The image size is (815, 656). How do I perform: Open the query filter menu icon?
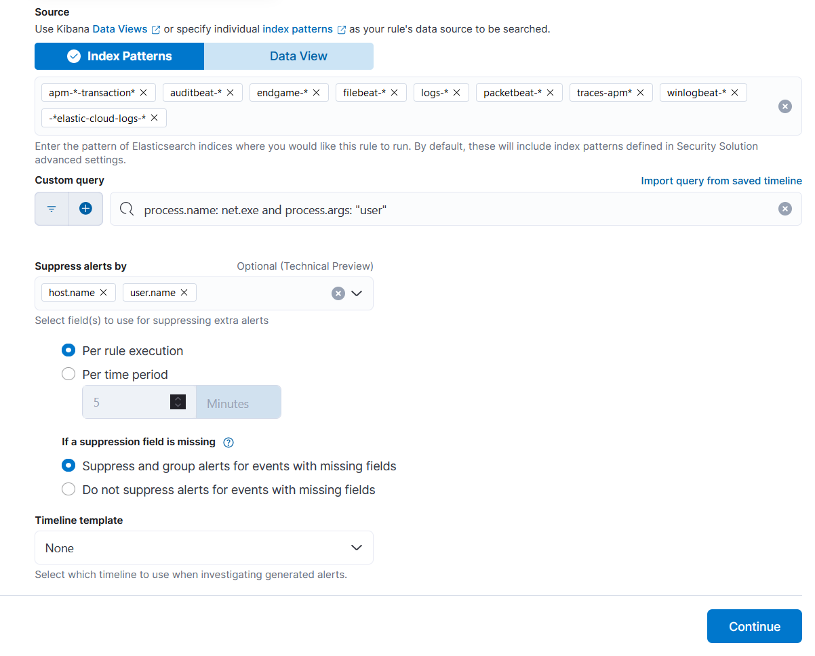click(x=52, y=209)
